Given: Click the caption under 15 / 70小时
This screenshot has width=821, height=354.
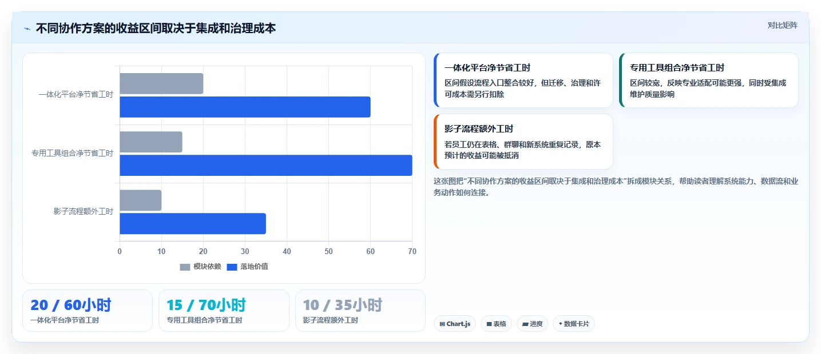Looking at the screenshot, I should 204,320.
